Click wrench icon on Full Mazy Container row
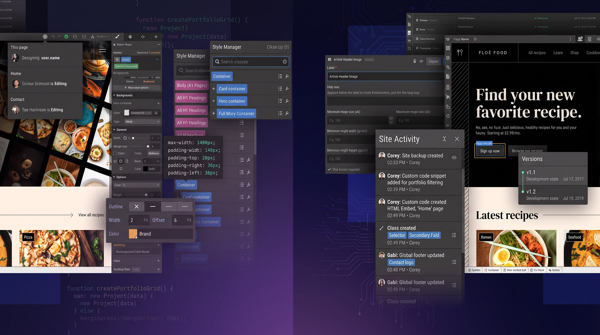The image size is (600, 335). (287, 113)
